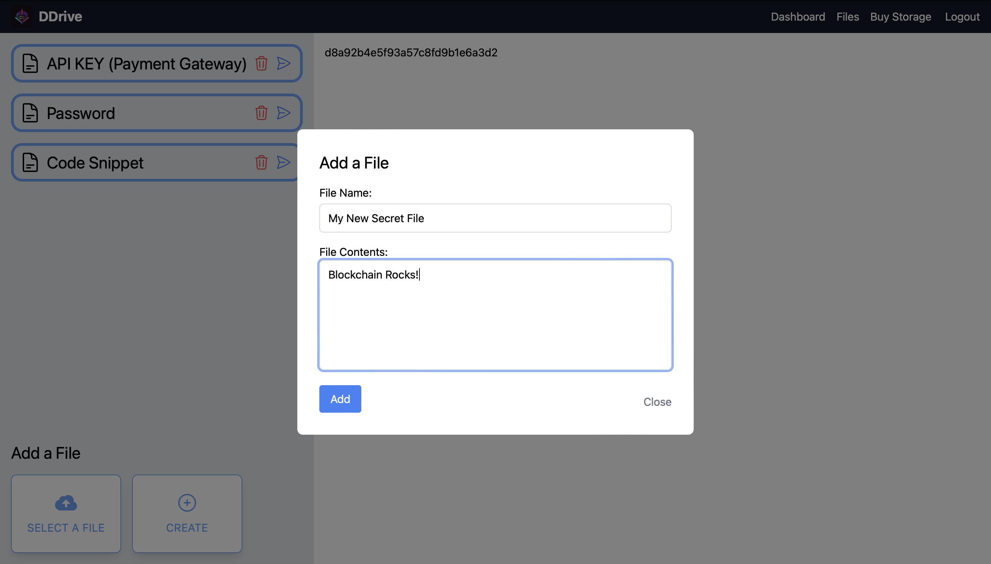Select the Password file entry
The image size is (991, 564).
tap(81, 113)
